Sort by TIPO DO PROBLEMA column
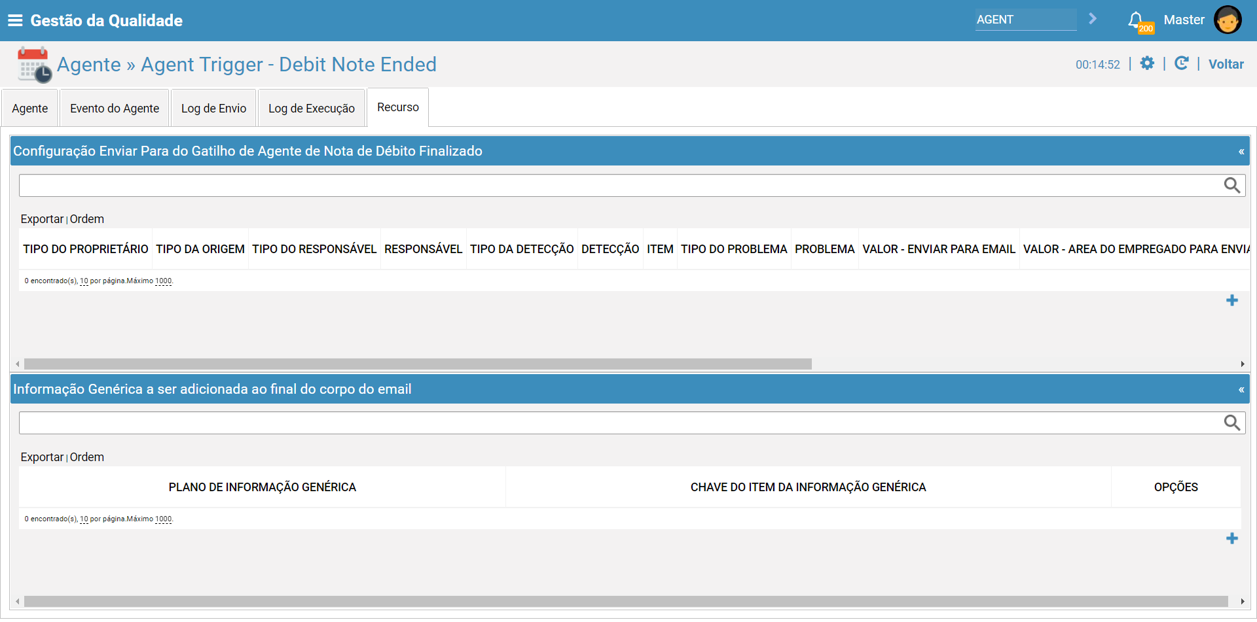1257x622 pixels. [734, 249]
